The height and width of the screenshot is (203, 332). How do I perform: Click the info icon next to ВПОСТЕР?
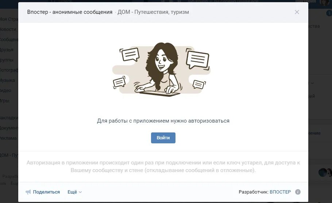298,192
